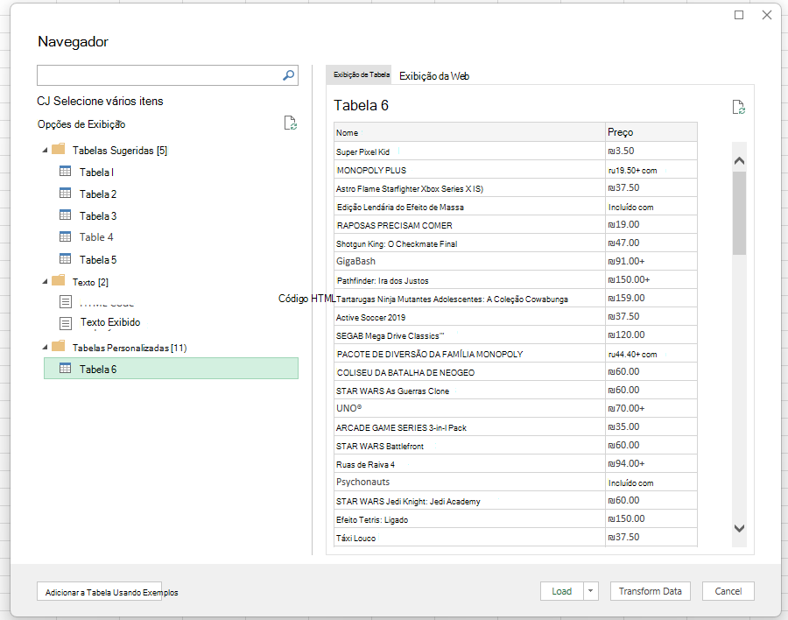
Task: Click the STAR WARS Battlefront cell
Action: [x=469, y=446]
